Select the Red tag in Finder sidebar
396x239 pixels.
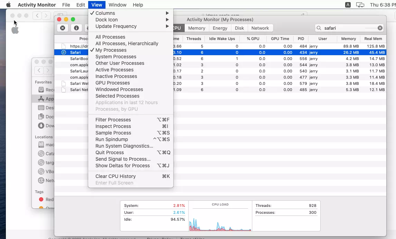[x=46, y=199]
